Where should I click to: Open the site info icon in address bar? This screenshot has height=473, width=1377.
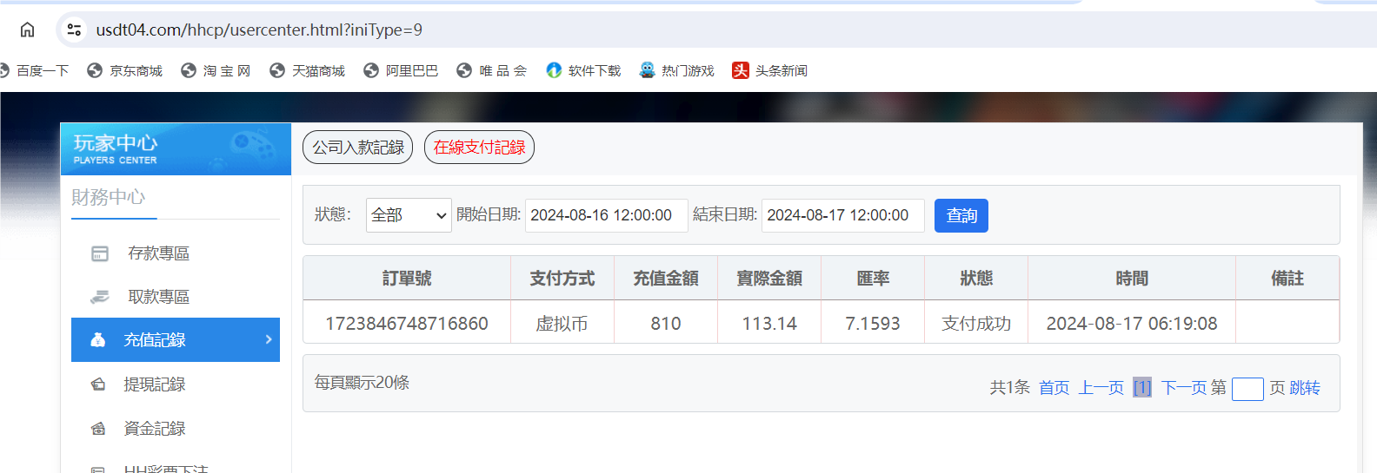pyautogui.click(x=74, y=30)
